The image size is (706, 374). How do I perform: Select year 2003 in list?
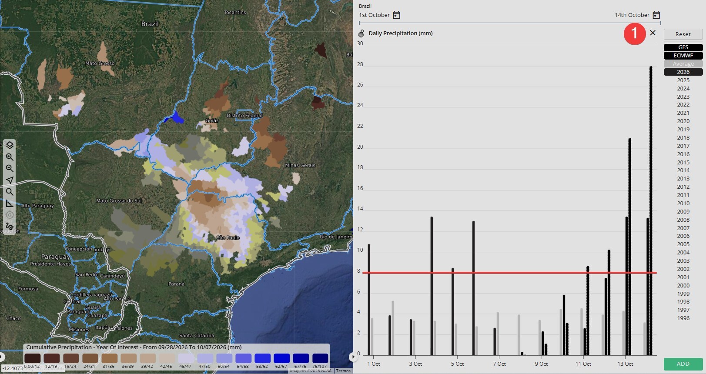(683, 261)
